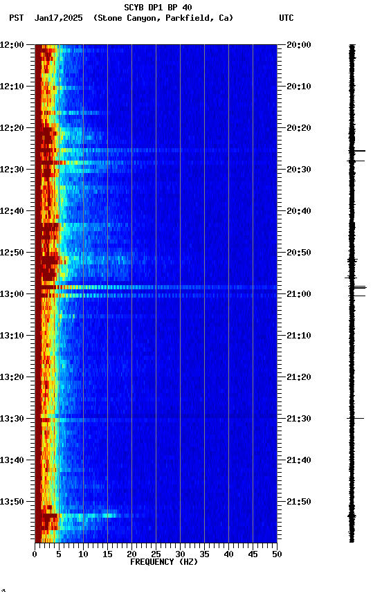Click the 12:10 PST time label
This screenshot has width=382, height=598.
coord(12,87)
